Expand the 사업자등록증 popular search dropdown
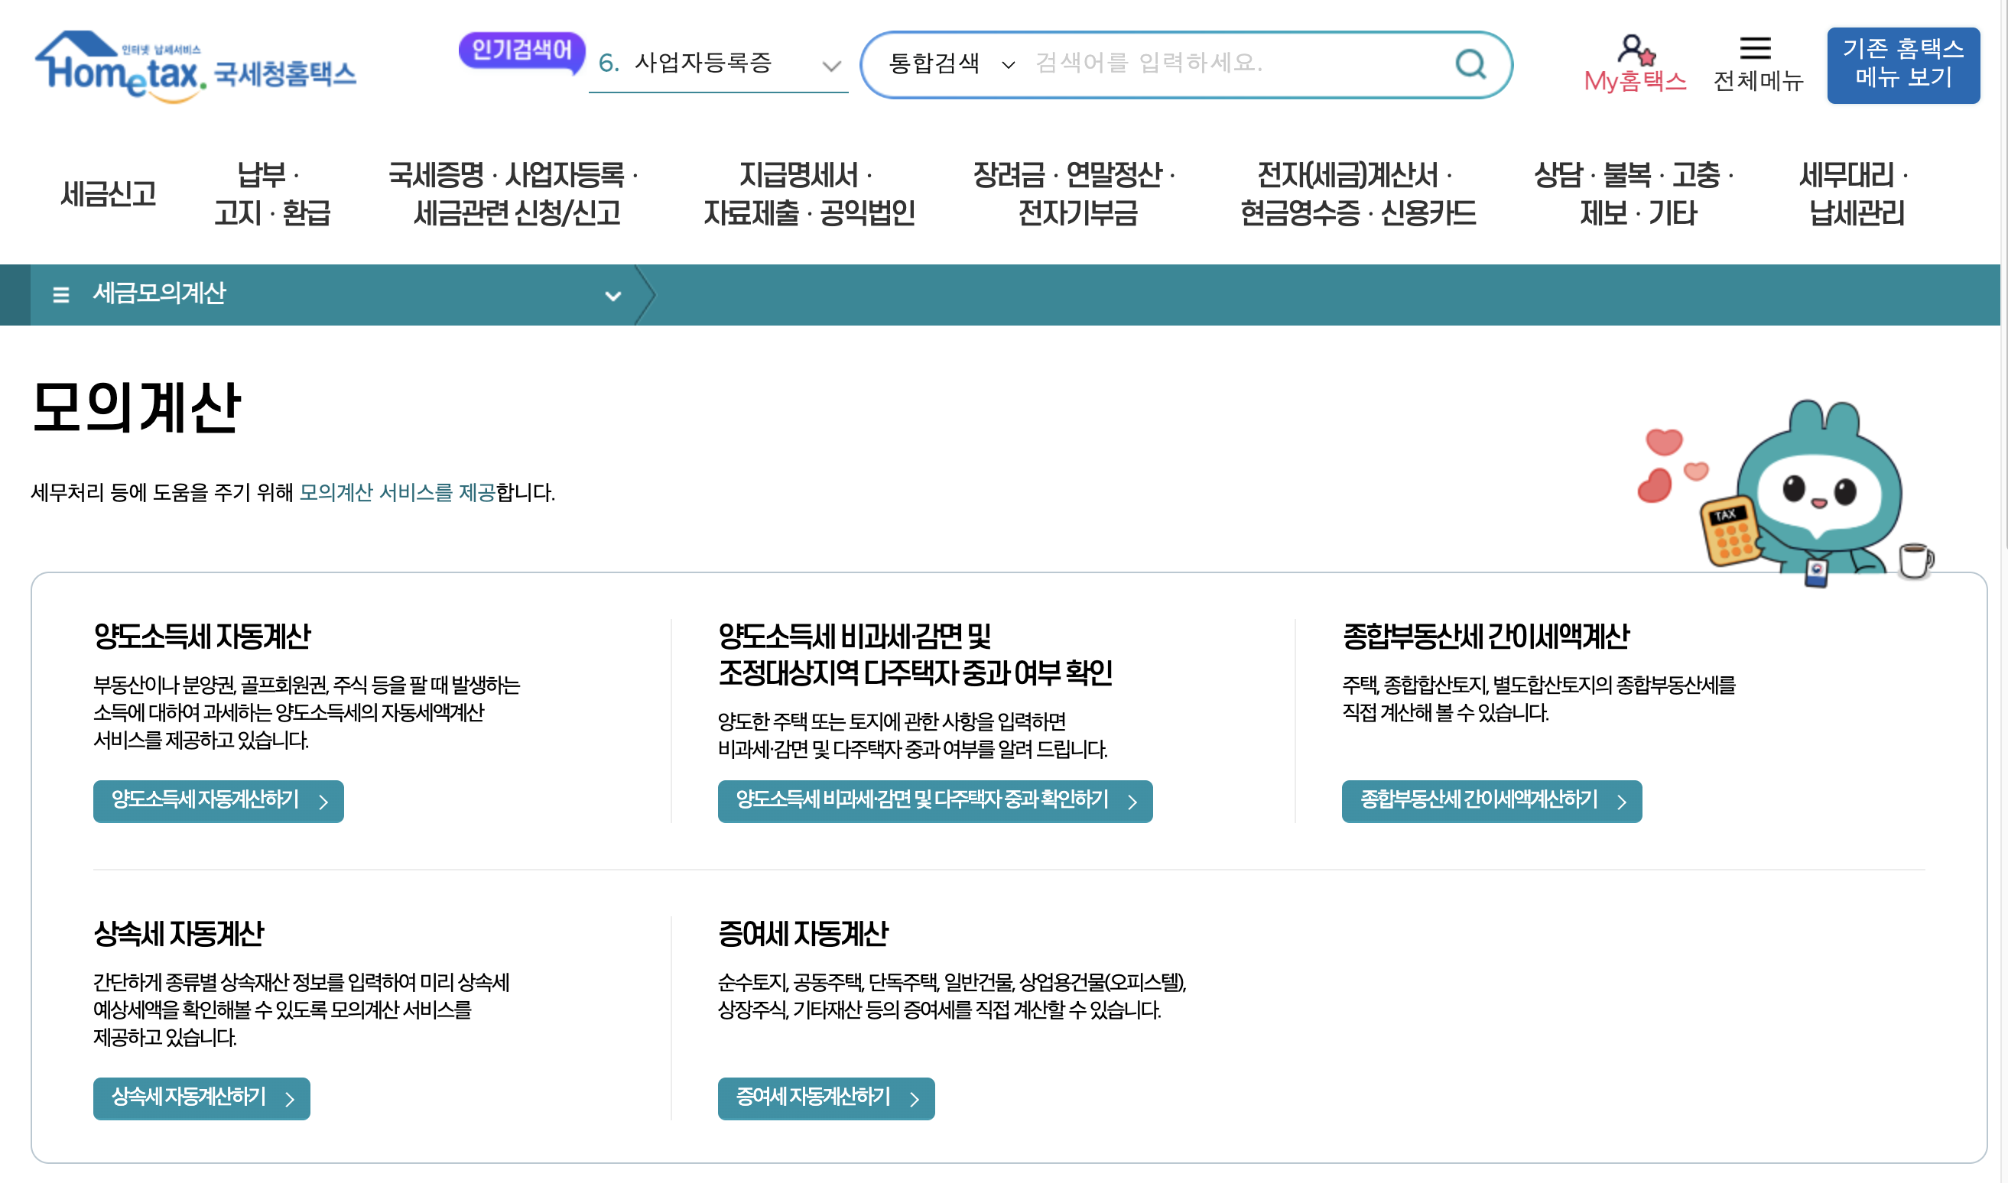 [x=830, y=66]
